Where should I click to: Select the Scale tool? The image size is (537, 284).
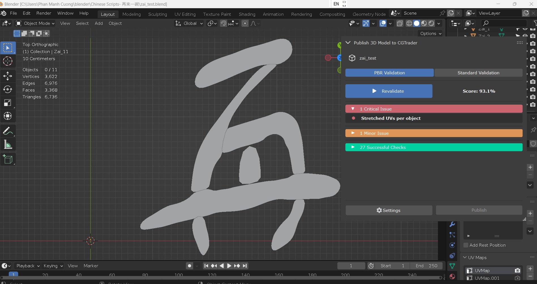[x=8, y=103]
